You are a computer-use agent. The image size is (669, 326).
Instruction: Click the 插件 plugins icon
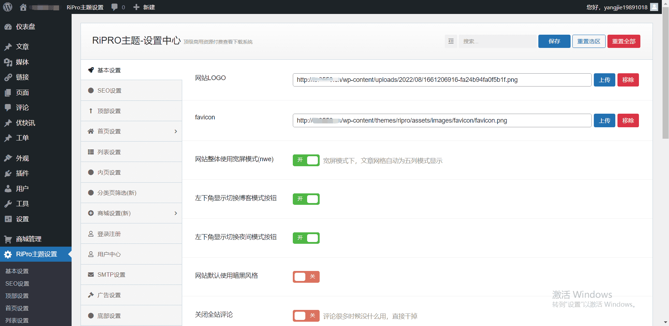8,173
